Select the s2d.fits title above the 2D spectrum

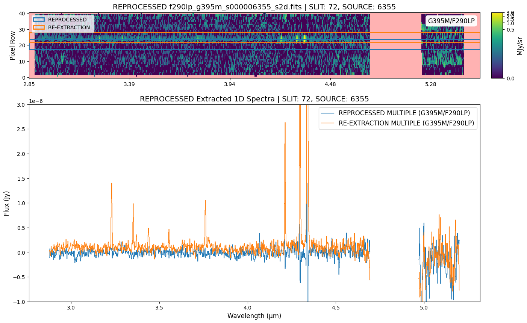coord(254,7)
